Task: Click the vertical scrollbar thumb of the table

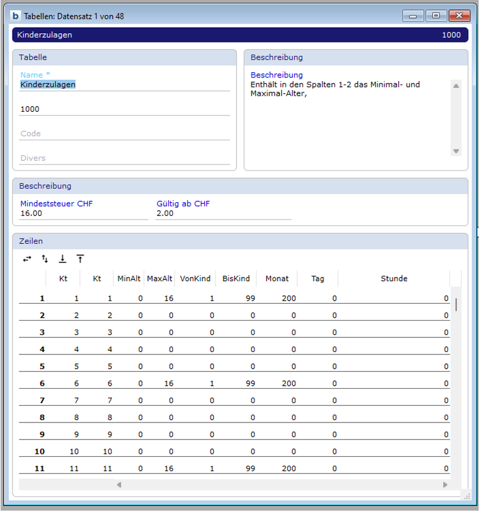Action: tap(456, 305)
